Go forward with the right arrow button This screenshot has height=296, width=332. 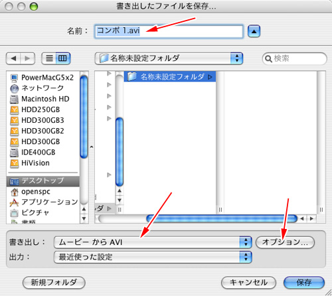[x=28, y=58]
